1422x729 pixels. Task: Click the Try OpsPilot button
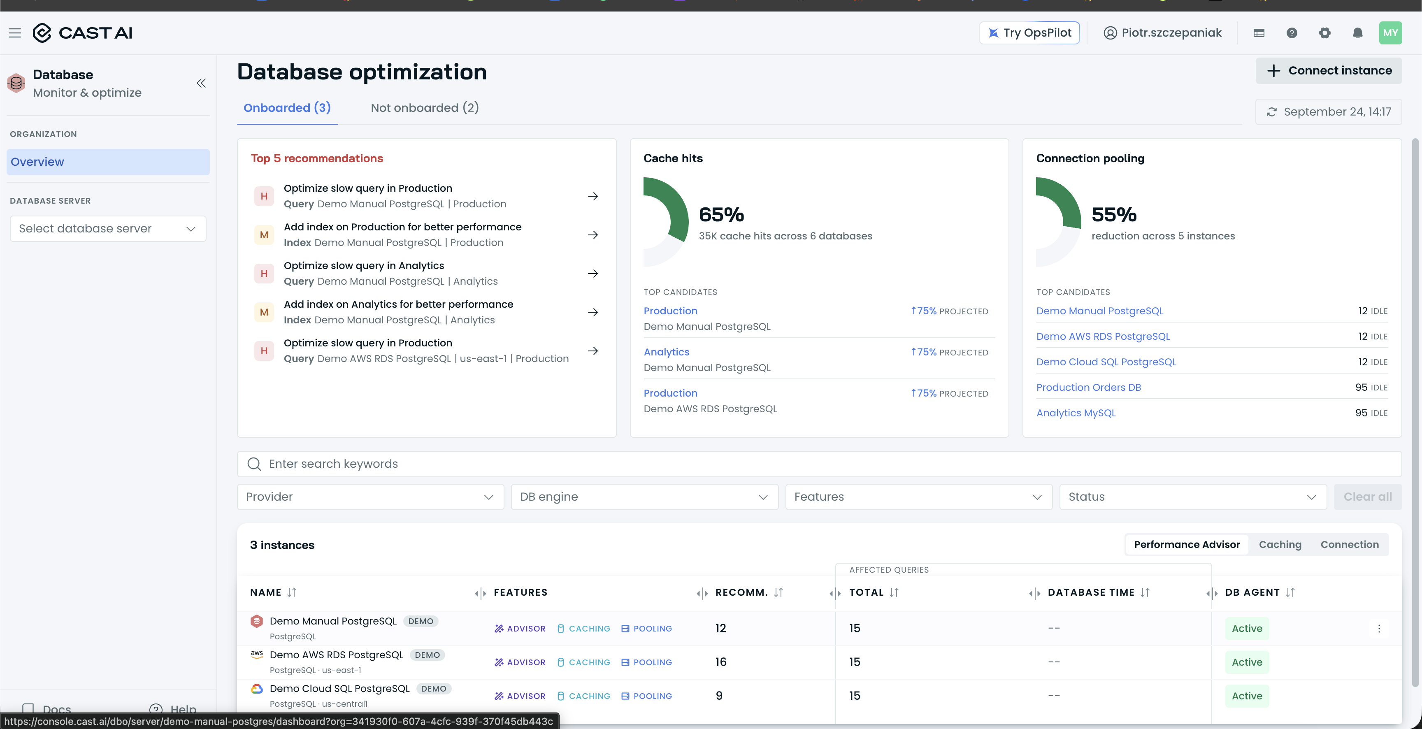click(x=1029, y=33)
